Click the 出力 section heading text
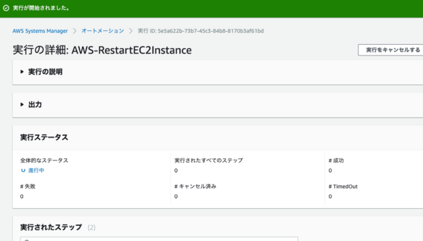The image size is (423, 241). [35, 104]
